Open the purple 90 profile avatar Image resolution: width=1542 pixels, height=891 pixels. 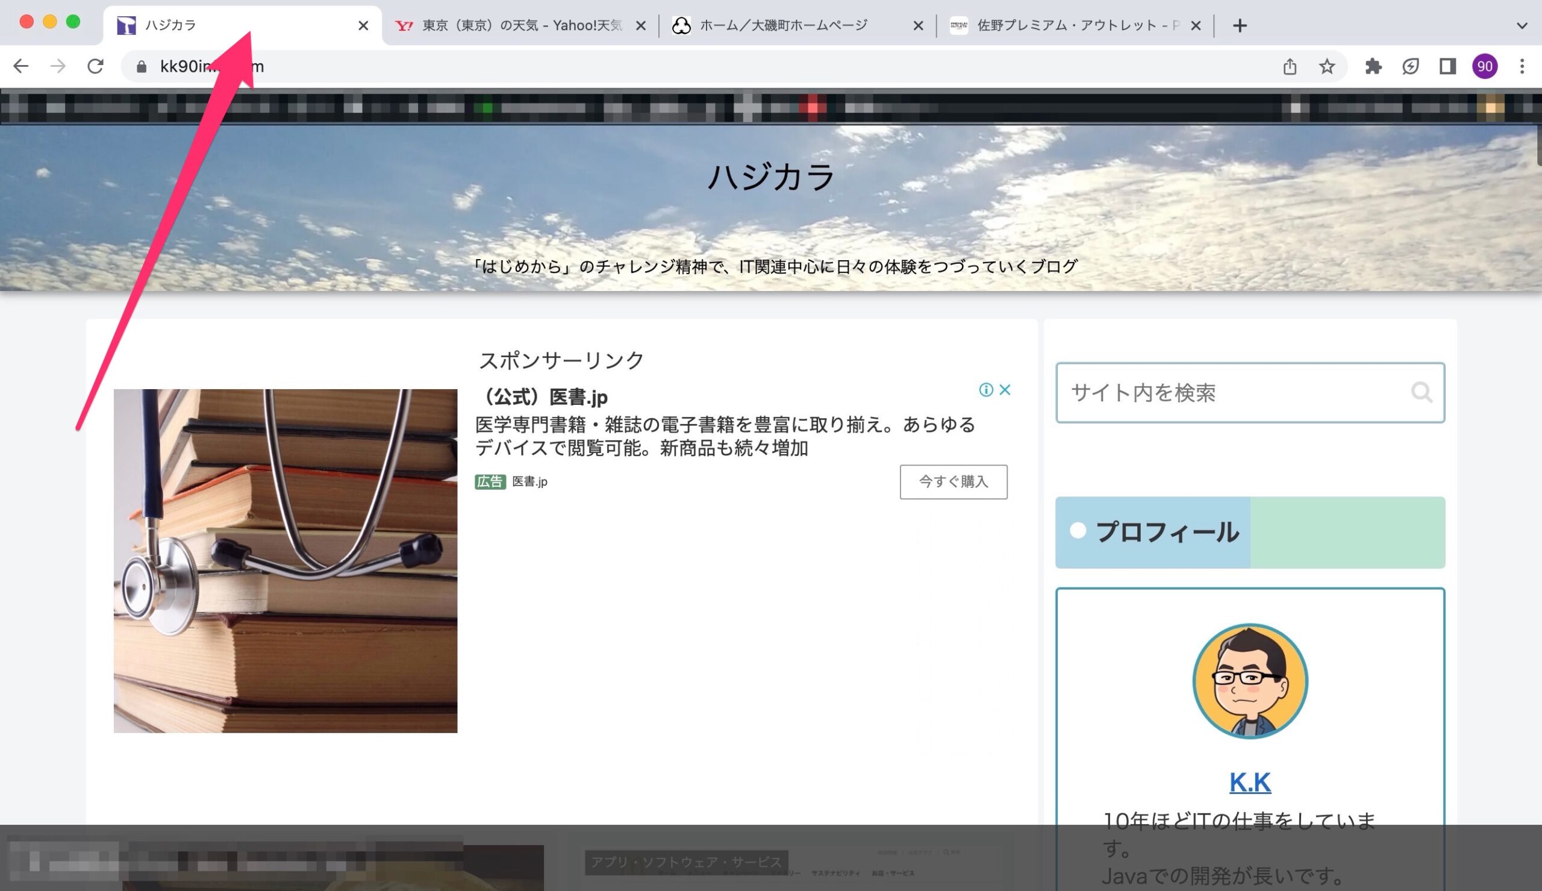click(x=1485, y=66)
